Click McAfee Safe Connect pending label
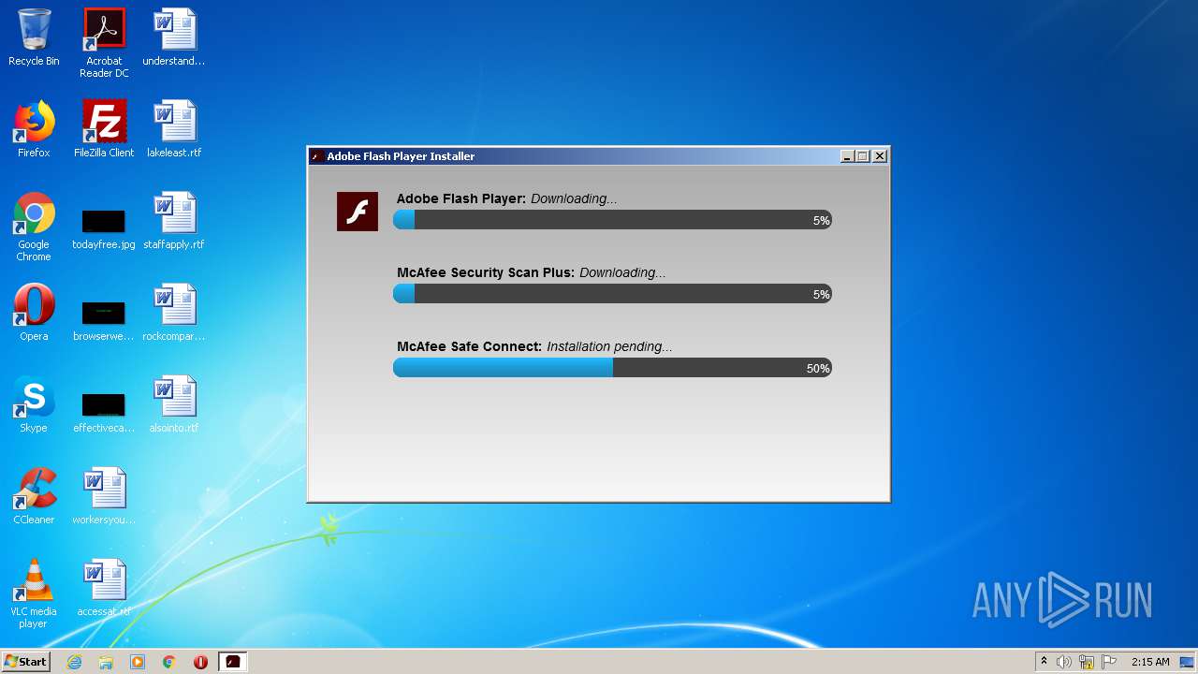Image resolution: width=1198 pixels, height=674 pixels. [534, 346]
